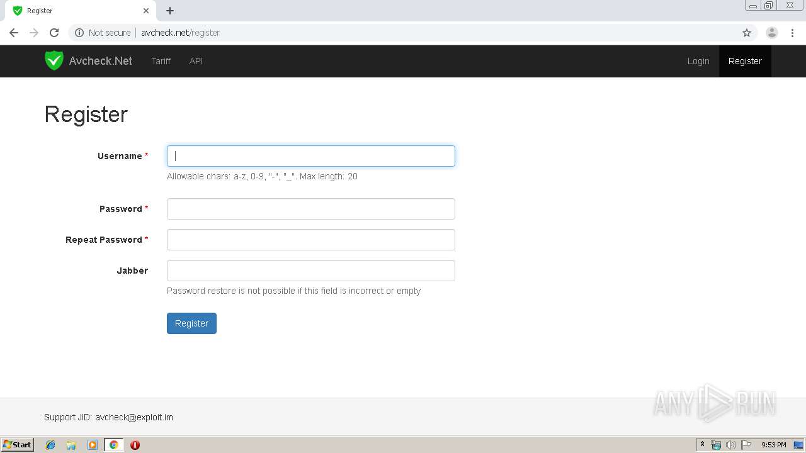The height and width of the screenshot is (453, 806).
Task: Open Windows Explorer folder in taskbar
Action: point(71,445)
